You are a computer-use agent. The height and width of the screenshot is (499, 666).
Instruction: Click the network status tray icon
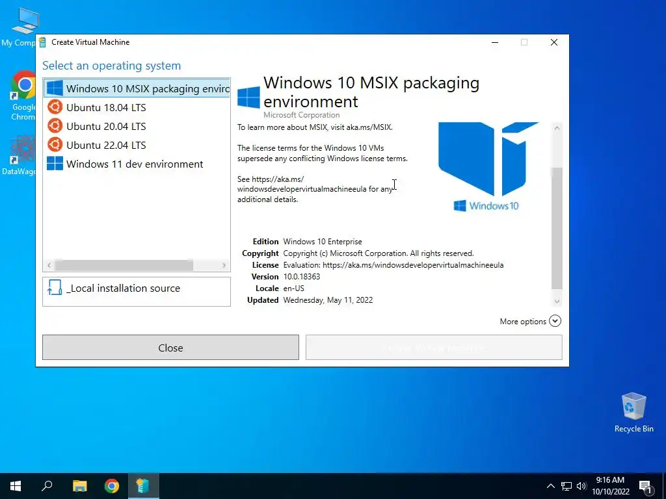(x=566, y=486)
